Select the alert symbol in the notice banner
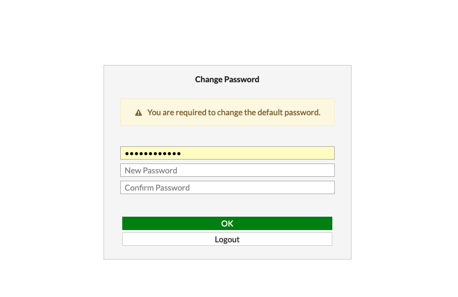The width and height of the screenshot is (458, 297). point(139,112)
